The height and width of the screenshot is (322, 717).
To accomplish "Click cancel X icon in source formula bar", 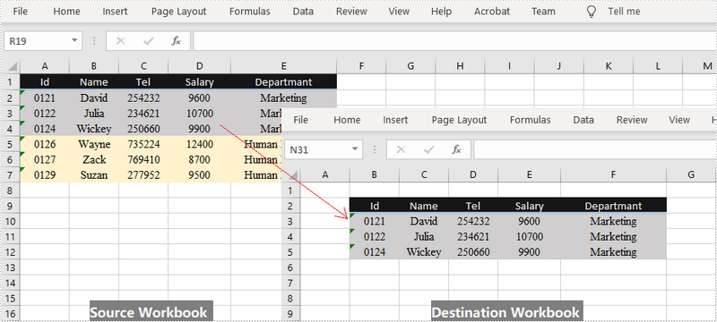I will (120, 41).
